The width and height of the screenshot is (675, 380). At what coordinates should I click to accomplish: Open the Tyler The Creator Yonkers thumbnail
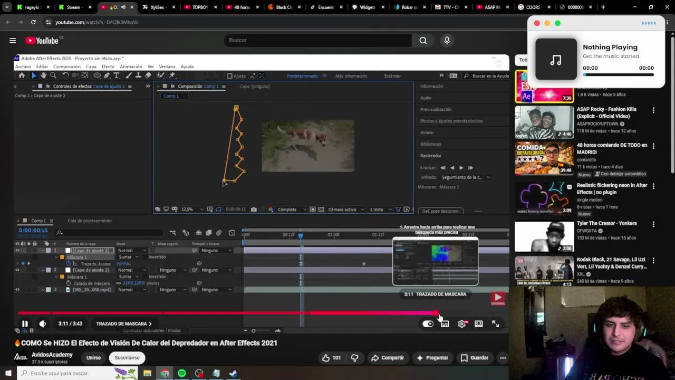(544, 236)
